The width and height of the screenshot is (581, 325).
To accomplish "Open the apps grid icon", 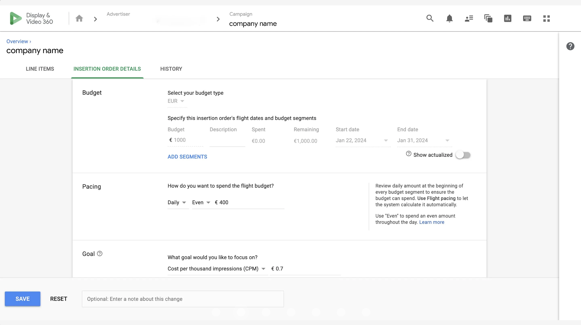I will point(546,18).
